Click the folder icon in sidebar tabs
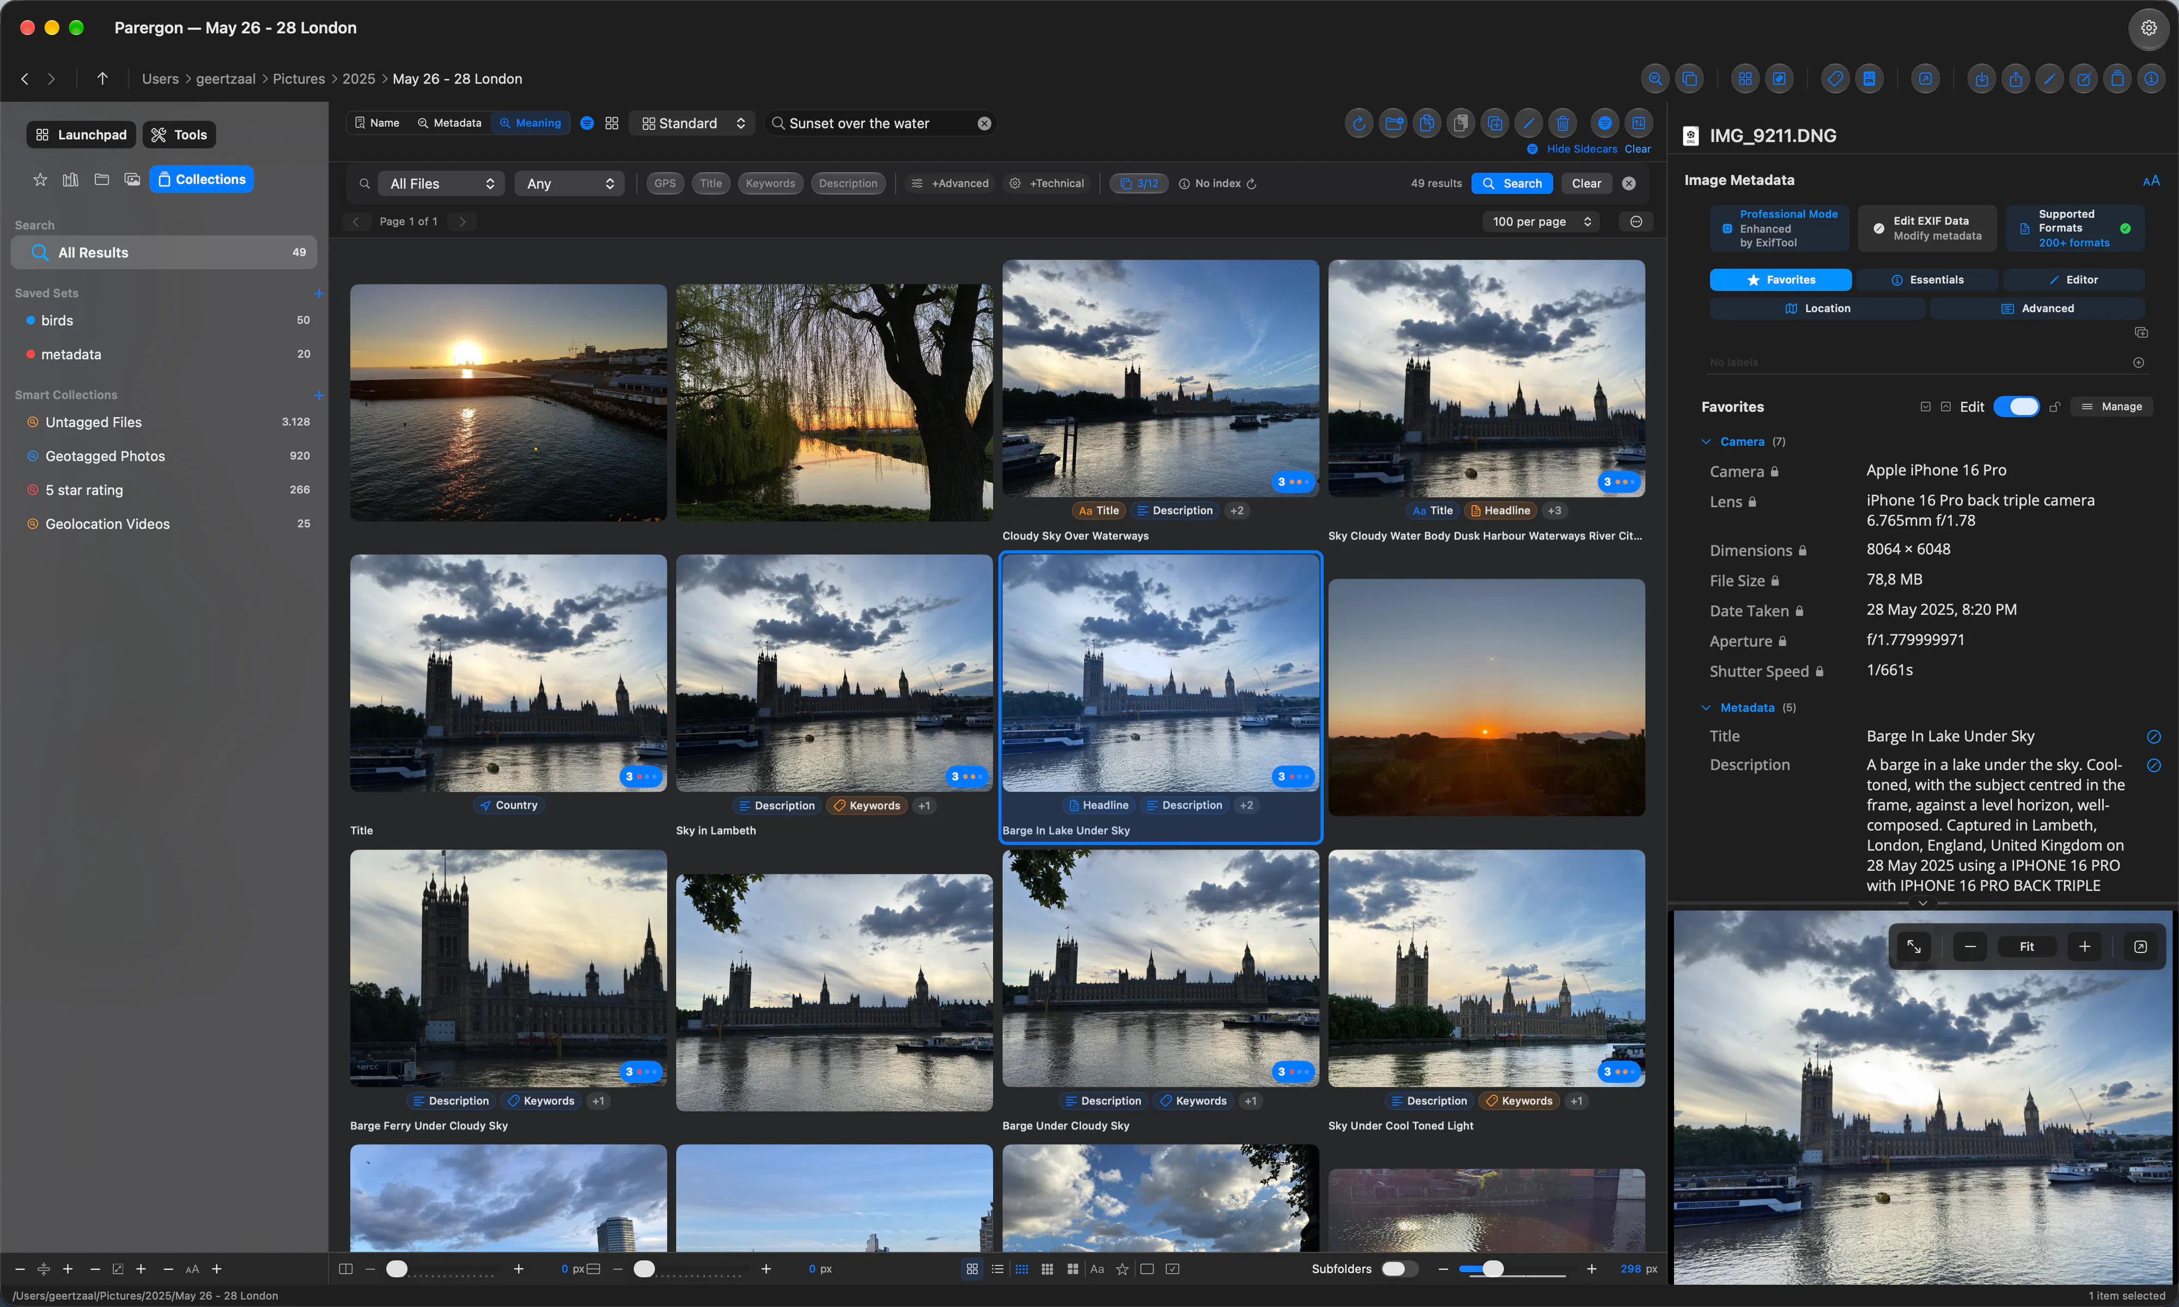This screenshot has width=2179, height=1307. point(101,180)
